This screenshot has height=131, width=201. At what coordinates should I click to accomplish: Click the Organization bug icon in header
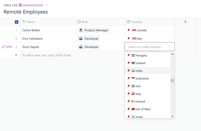point(20,5)
